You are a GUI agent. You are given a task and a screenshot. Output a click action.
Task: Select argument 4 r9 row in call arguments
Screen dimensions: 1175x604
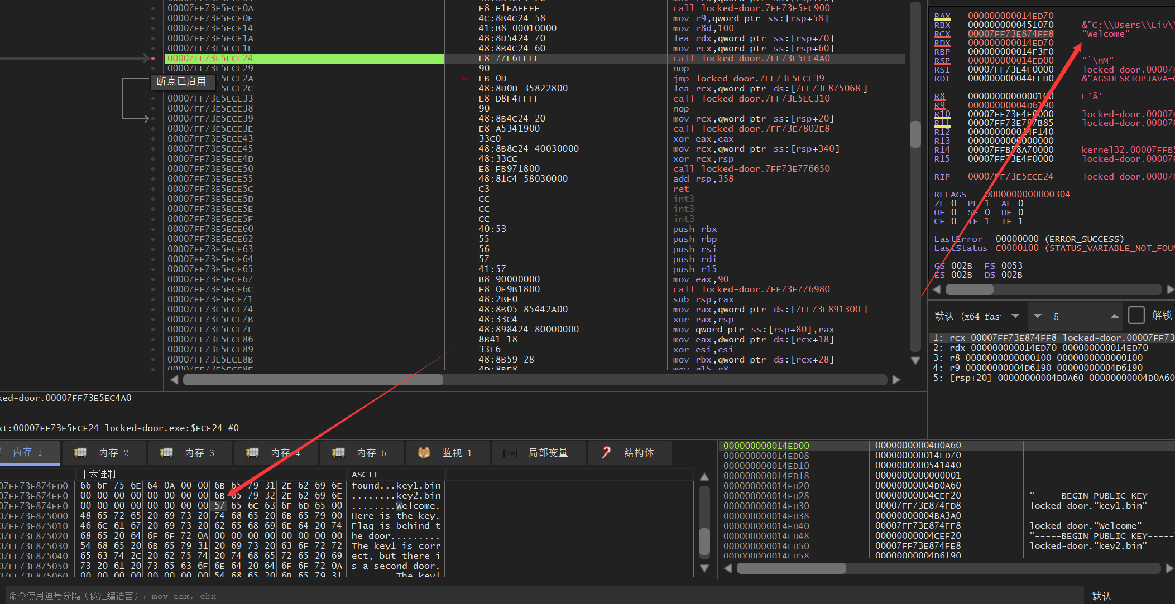point(1052,368)
